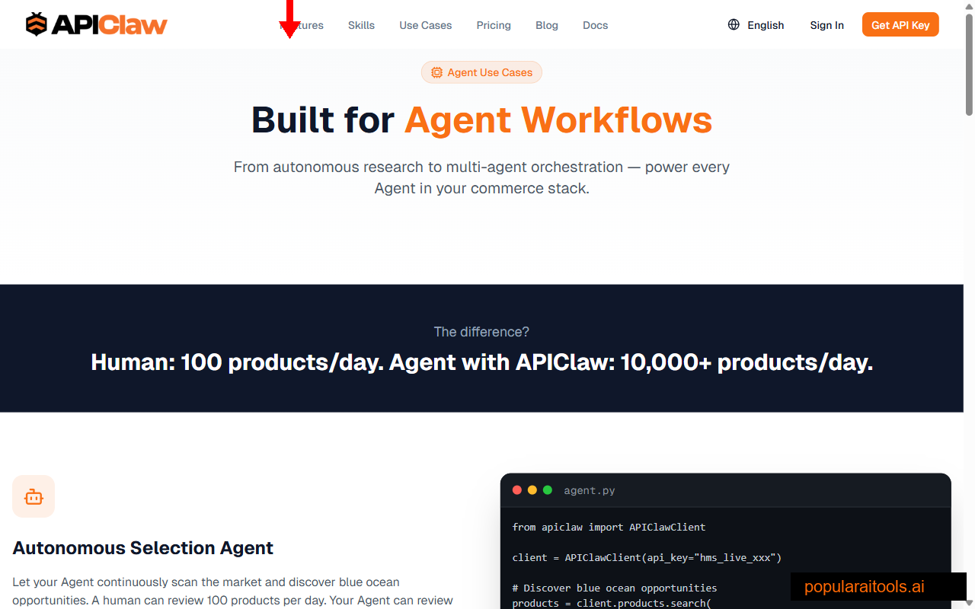The image size is (975, 609).
Task: Click the Agent Use Cases badge
Action: pos(481,72)
